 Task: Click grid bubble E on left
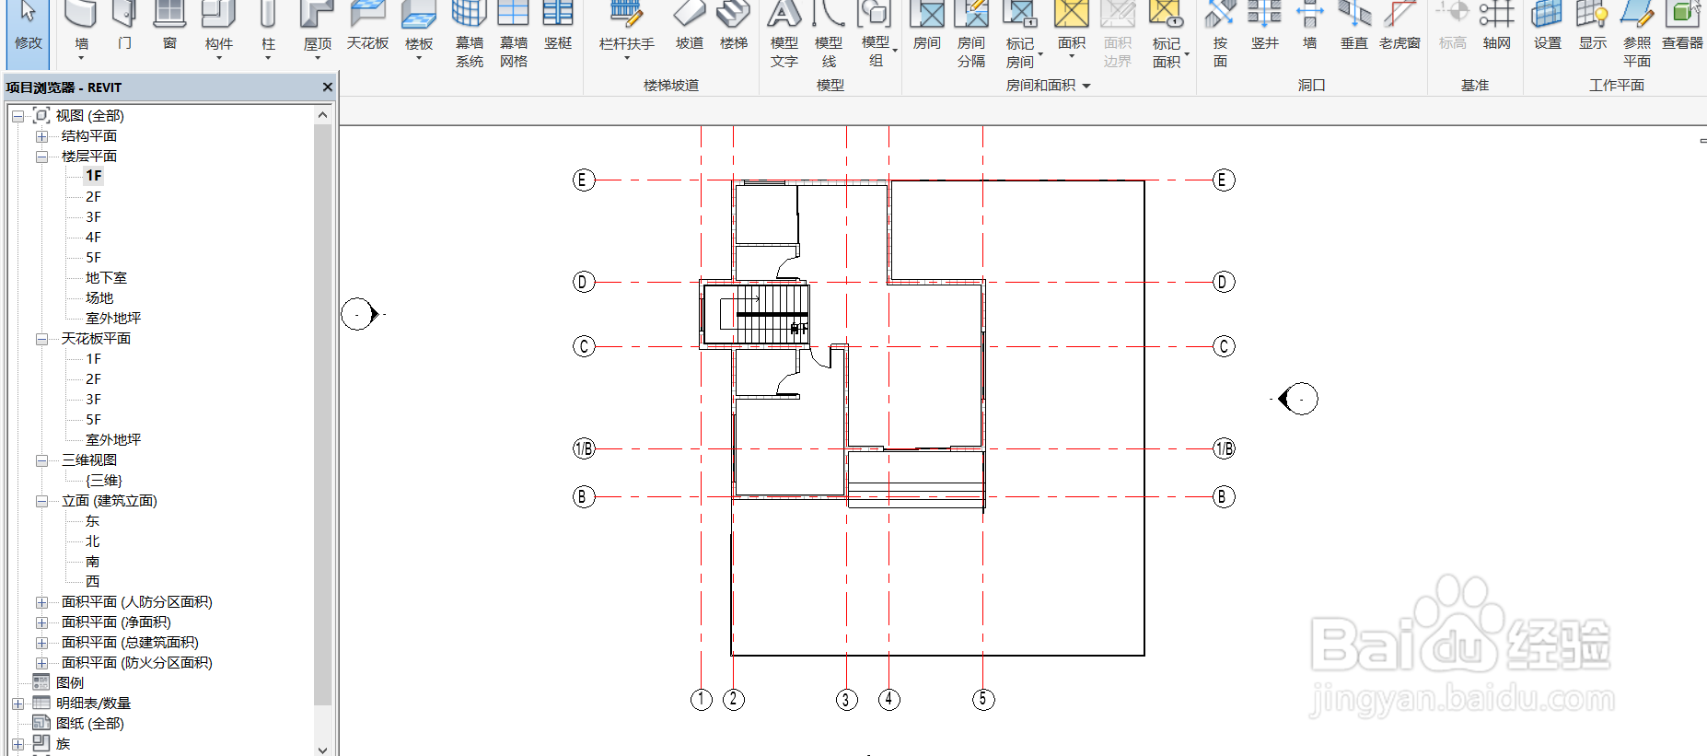[584, 180]
